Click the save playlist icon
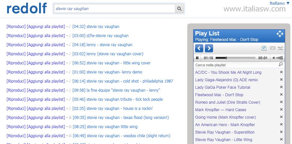The width and height of the screenshot is (292, 144). tap(264, 48)
